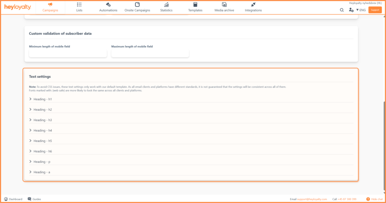
Task: Click the Integrations plug icon
Action: 253,5
